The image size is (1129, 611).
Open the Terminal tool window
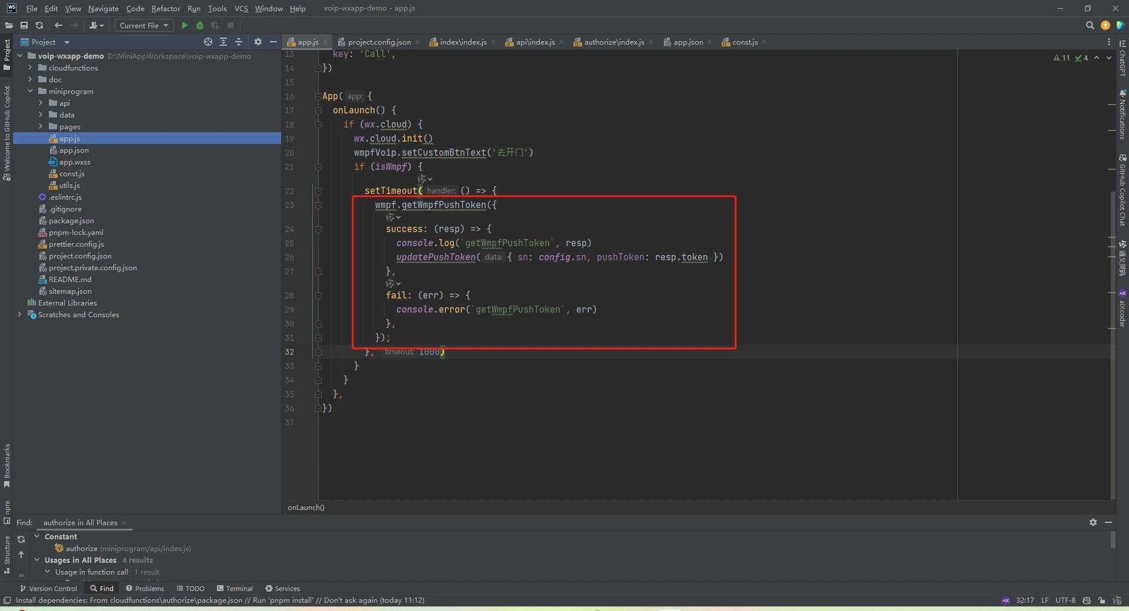235,588
